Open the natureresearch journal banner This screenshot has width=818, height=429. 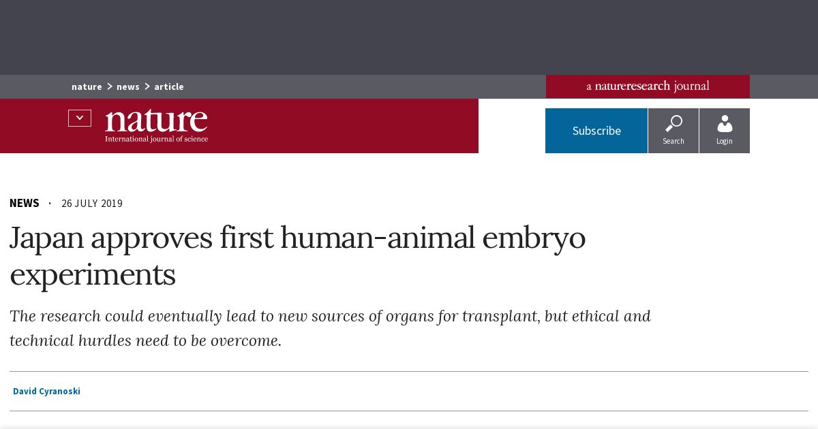click(x=648, y=86)
